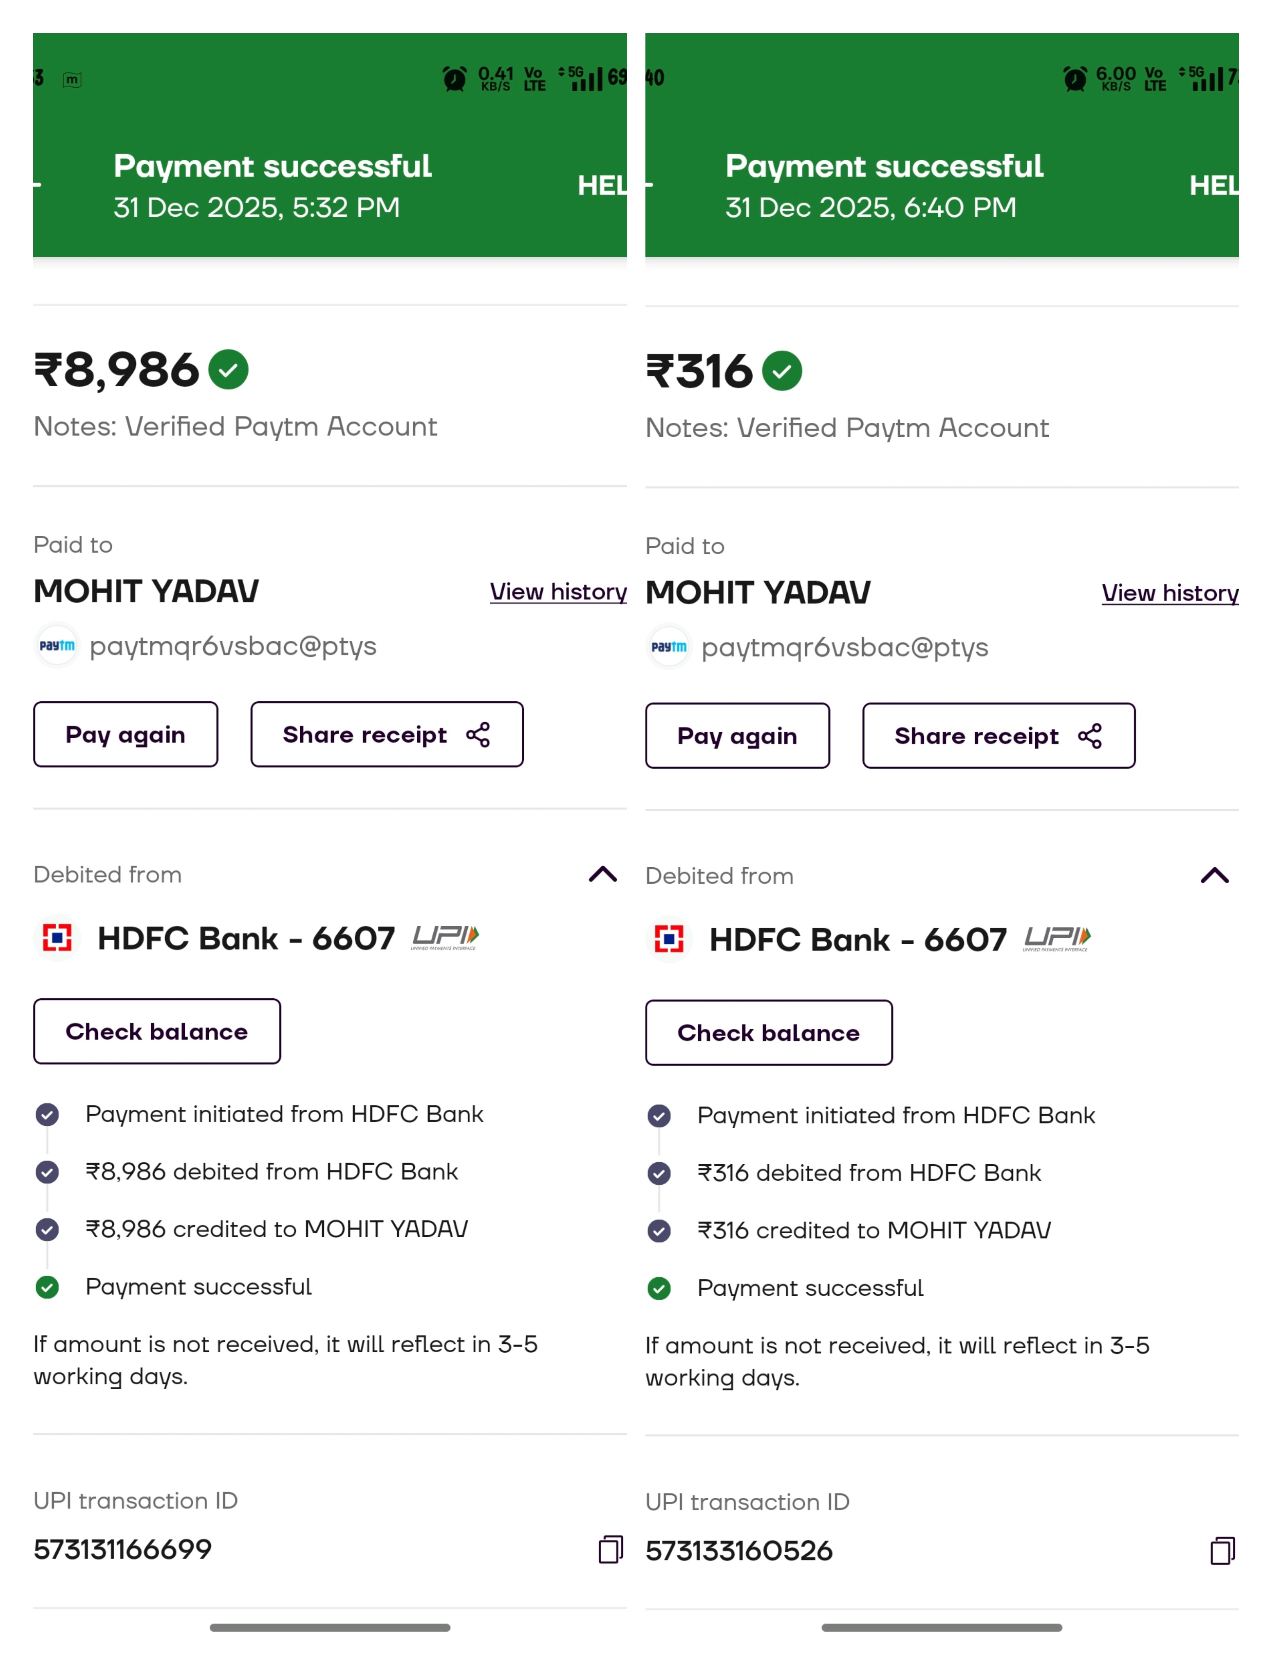The width and height of the screenshot is (1272, 1678).
Task: Tap green verified checkmark beside ₹316
Action: click(781, 371)
